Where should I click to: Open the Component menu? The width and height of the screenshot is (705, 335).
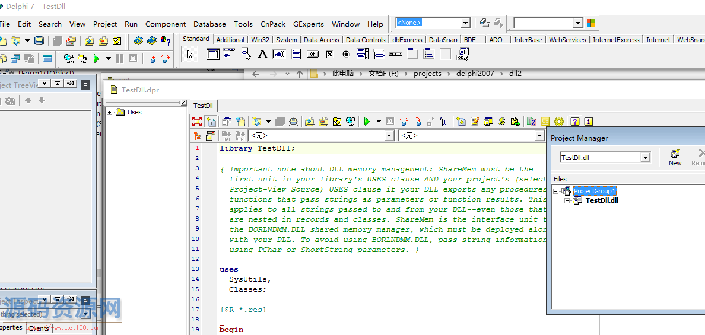pyautogui.click(x=166, y=24)
